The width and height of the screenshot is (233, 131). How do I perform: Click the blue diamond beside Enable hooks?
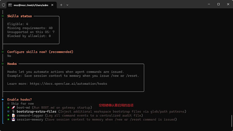pos(3,100)
